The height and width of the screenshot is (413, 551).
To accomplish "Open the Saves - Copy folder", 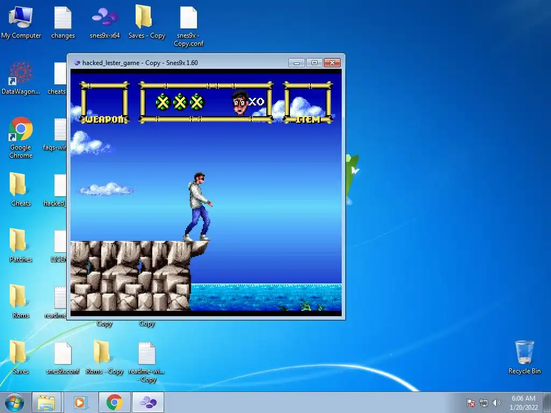I will pos(146,23).
